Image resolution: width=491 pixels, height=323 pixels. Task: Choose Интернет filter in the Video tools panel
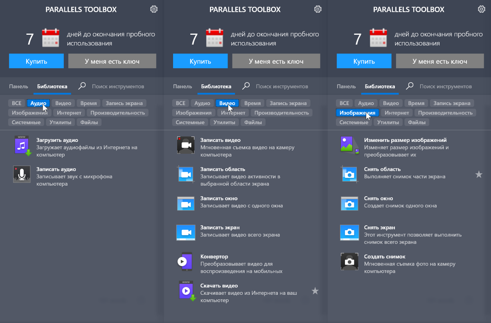[x=233, y=112]
